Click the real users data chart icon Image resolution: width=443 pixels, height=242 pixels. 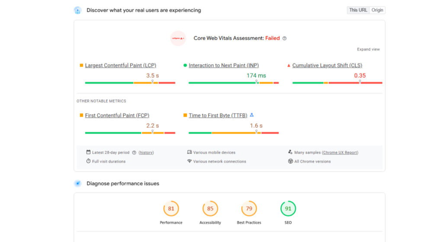(x=78, y=10)
